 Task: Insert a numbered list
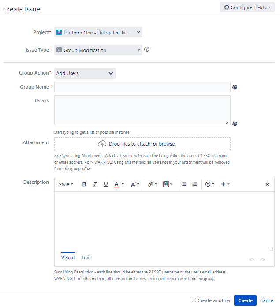click(194, 184)
